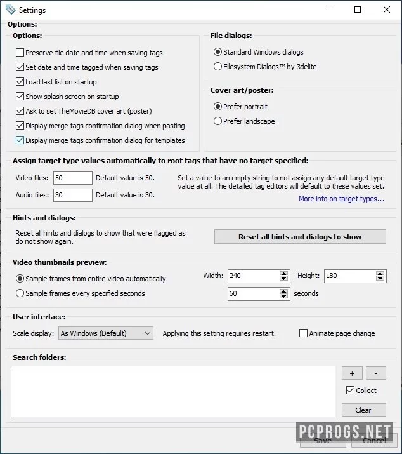Click the Settings app icon in title bar
The width and height of the screenshot is (402, 454).
10,10
